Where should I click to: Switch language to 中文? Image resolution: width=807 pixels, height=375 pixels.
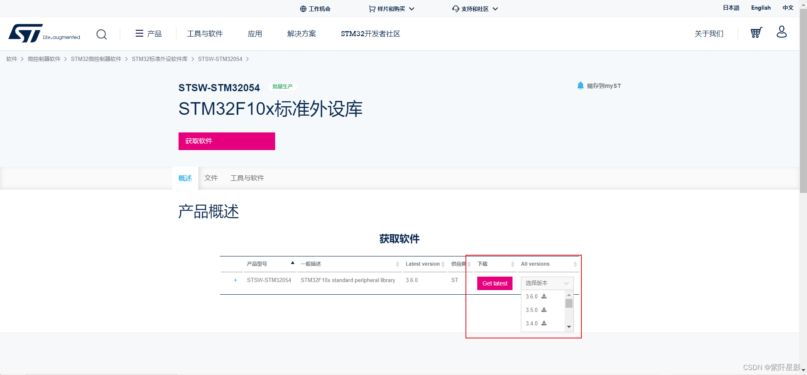coord(788,8)
